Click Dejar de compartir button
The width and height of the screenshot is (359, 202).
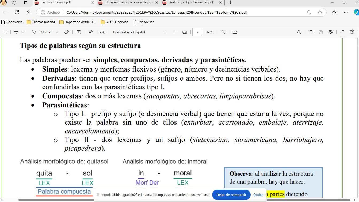click(x=231, y=195)
